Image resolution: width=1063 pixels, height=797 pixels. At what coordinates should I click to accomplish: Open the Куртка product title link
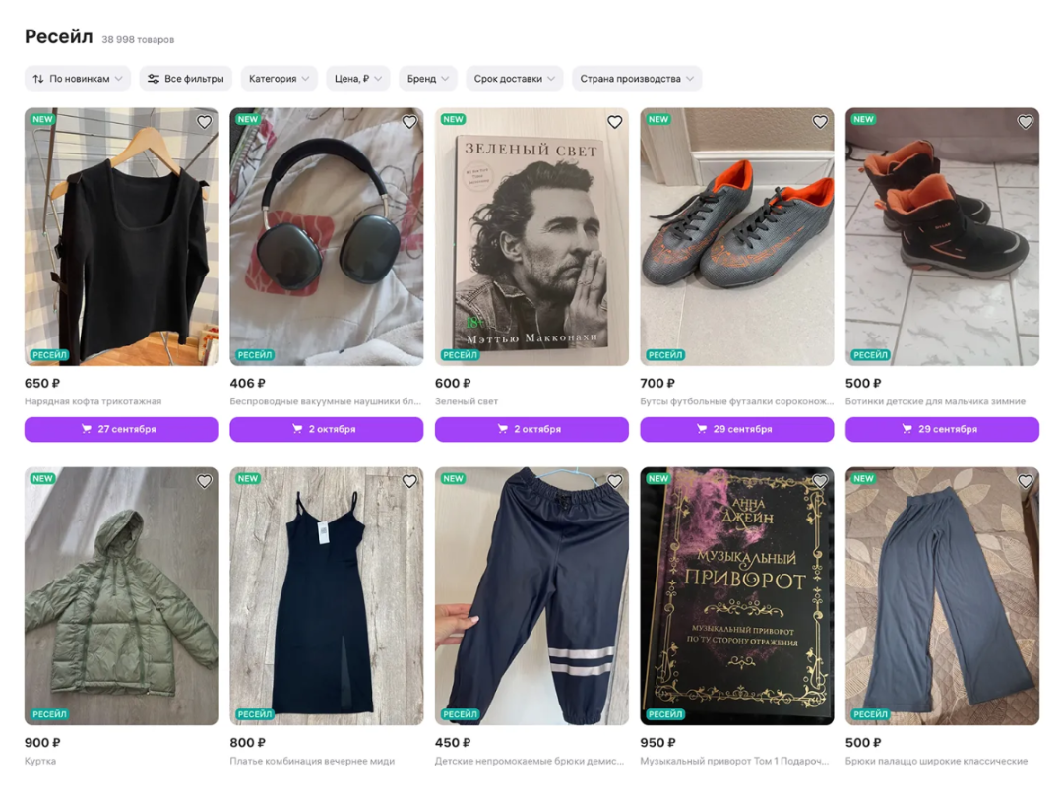click(41, 761)
